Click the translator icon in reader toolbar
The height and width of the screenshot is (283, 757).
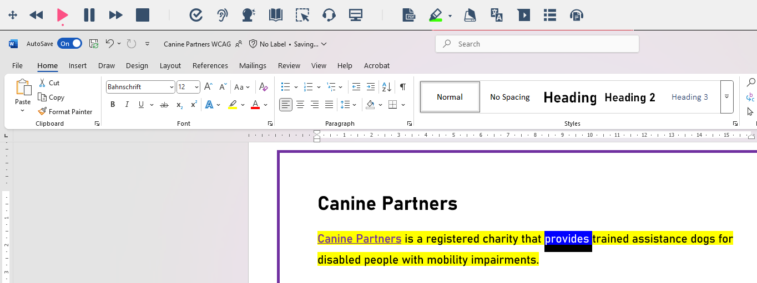point(497,15)
